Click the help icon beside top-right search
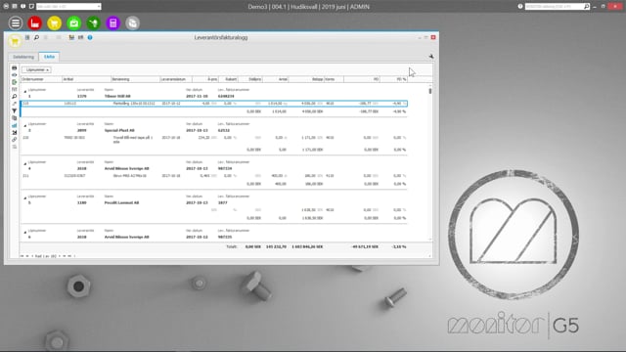This screenshot has width=626, height=352. tap(520, 7)
